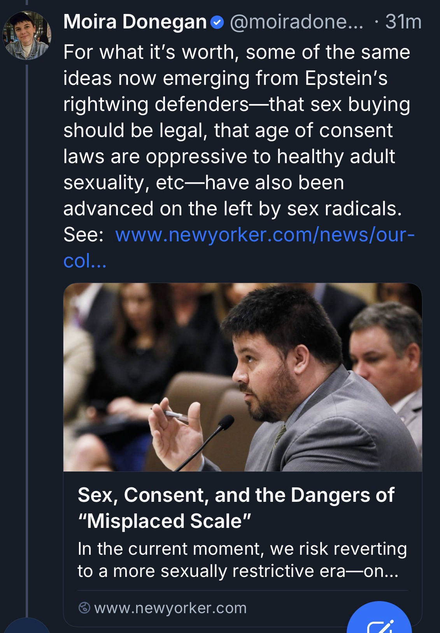Click the "In the current moment" card description
The width and height of the screenshot is (440, 633).
[x=242, y=559]
